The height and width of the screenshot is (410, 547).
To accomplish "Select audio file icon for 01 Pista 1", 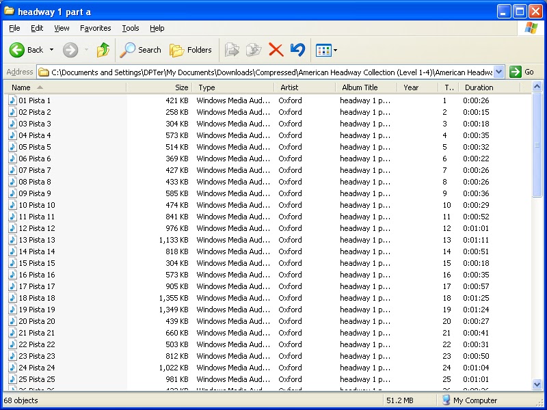I will 12,100.
